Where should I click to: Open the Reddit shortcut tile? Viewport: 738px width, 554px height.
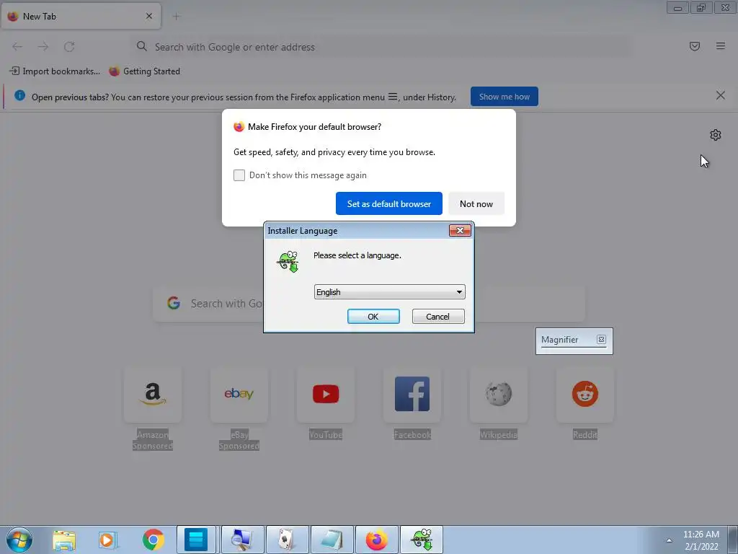(x=585, y=395)
